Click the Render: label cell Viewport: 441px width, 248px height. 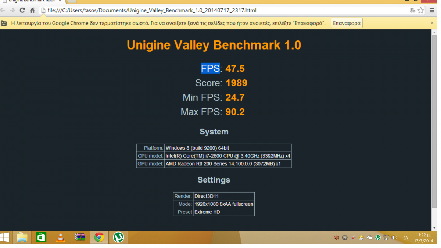point(183,196)
